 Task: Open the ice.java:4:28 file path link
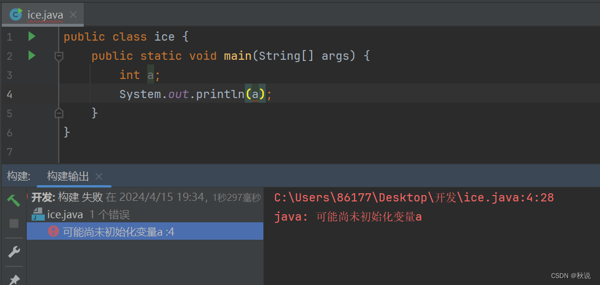click(414, 197)
